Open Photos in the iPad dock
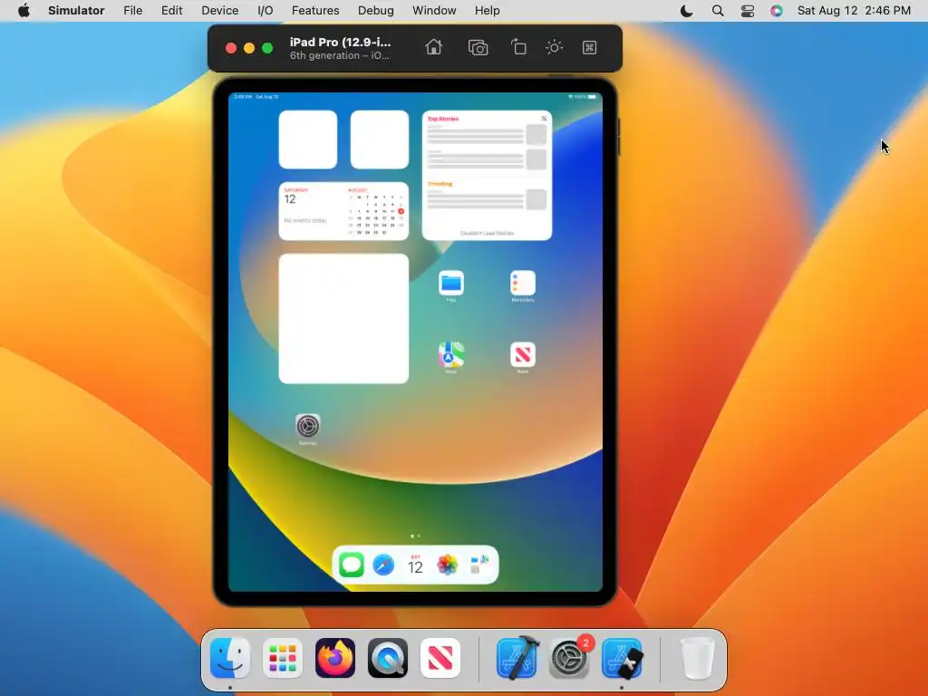This screenshot has height=696, width=928. pos(448,565)
